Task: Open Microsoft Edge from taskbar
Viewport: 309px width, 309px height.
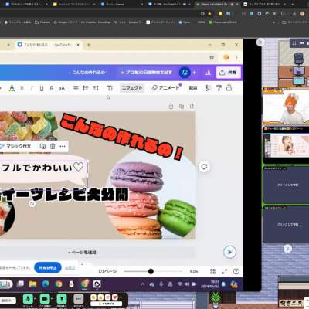Action: pyautogui.click(x=46, y=284)
